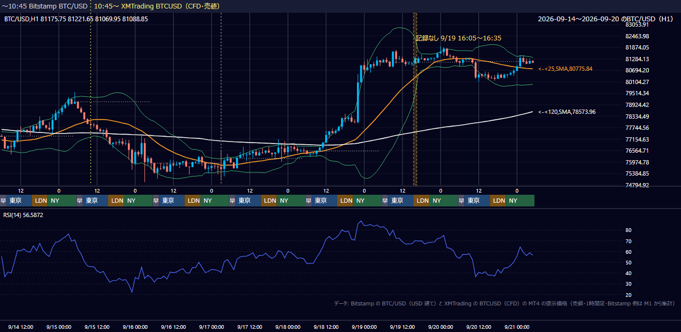Click the '9/19 00:00' time axis label
This screenshot has height=332, width=681.
(364, 327)
